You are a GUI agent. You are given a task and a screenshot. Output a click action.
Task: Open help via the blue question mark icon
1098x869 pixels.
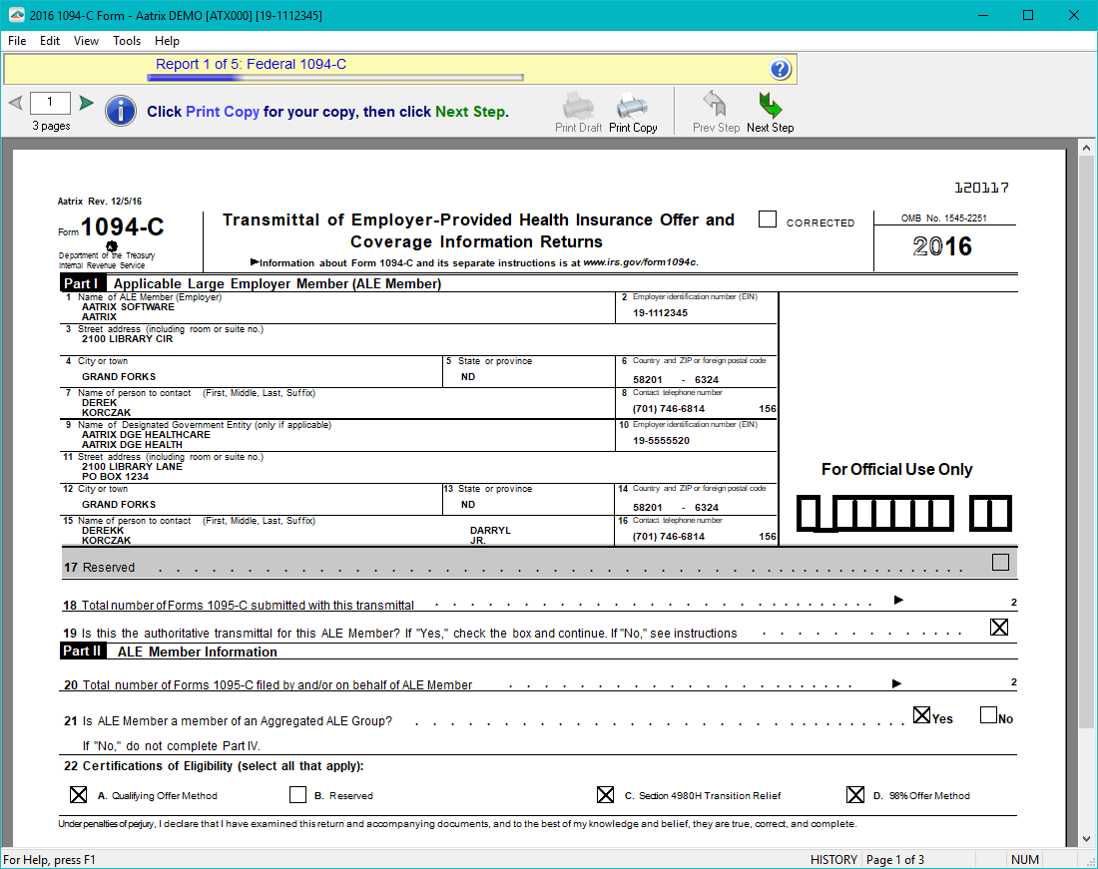tap(783, 69)
